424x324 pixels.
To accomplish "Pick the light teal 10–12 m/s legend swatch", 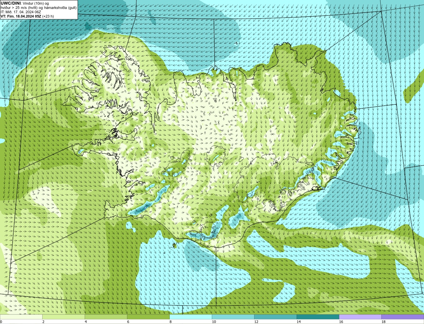I will point(233,317).
